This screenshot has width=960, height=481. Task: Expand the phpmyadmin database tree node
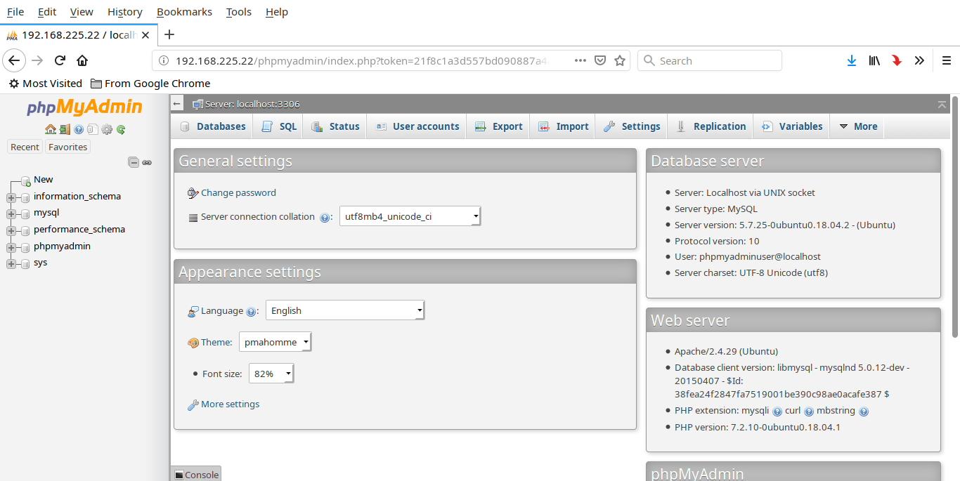(11, 247)
